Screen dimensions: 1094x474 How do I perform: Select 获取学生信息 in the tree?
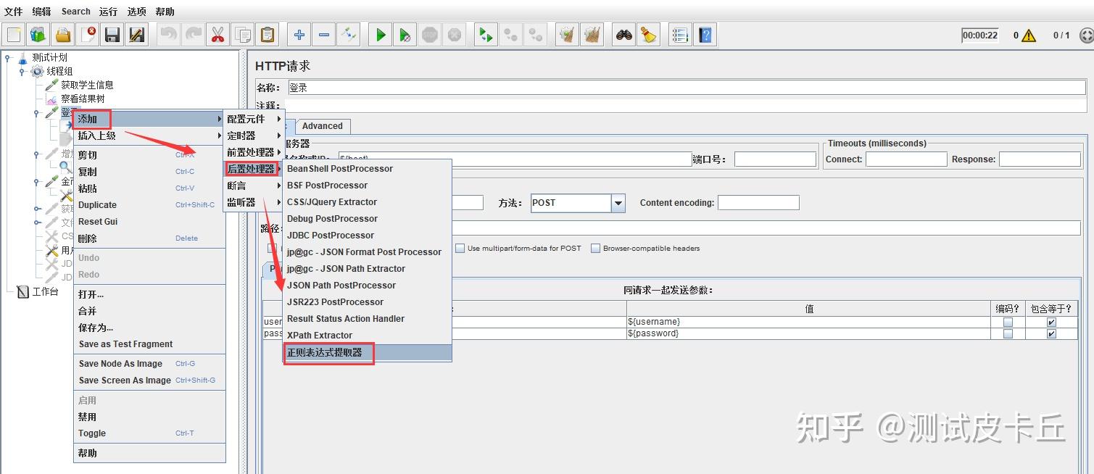click(x=87, y=86)
